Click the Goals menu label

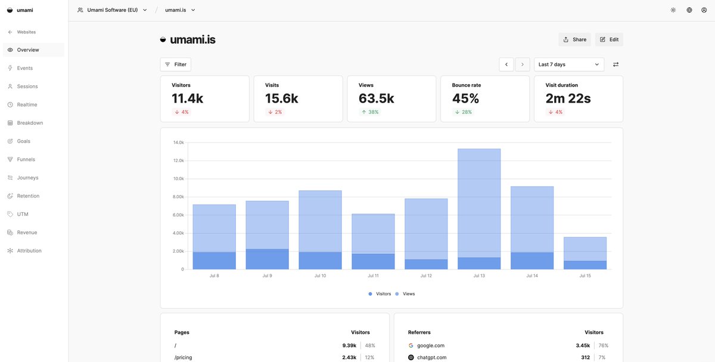tap(24, 141)
